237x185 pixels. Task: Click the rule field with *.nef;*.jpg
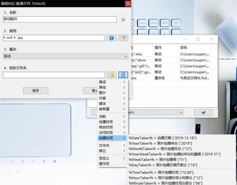click(54, 38)
